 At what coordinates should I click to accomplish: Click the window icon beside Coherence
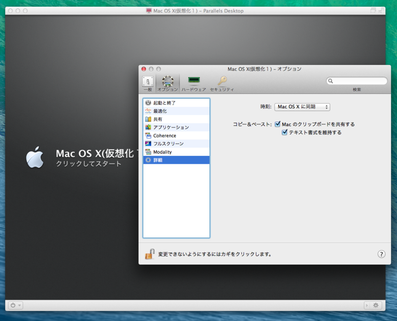pyautogui.click(x=148, y=135)
